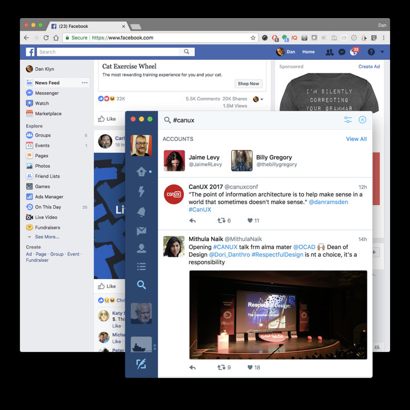410x410 pixels.
Task: Open Events in Facebook Explore list
Action: pyautogui.click(x=42, y=145)
